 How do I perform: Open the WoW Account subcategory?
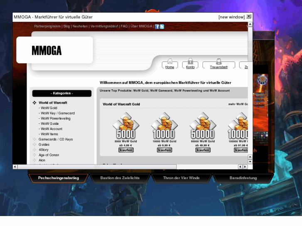[x=52, y=129]
